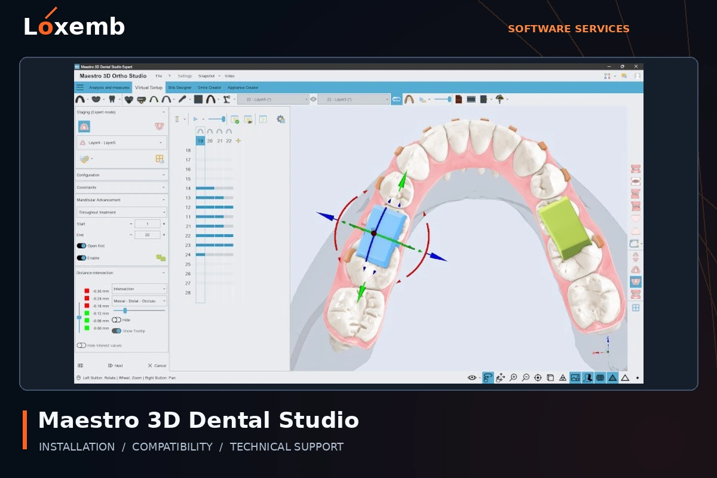Viewport: 717px width, 478px height.
Task: Click the black square tool in toolbar
Action: 198,99
